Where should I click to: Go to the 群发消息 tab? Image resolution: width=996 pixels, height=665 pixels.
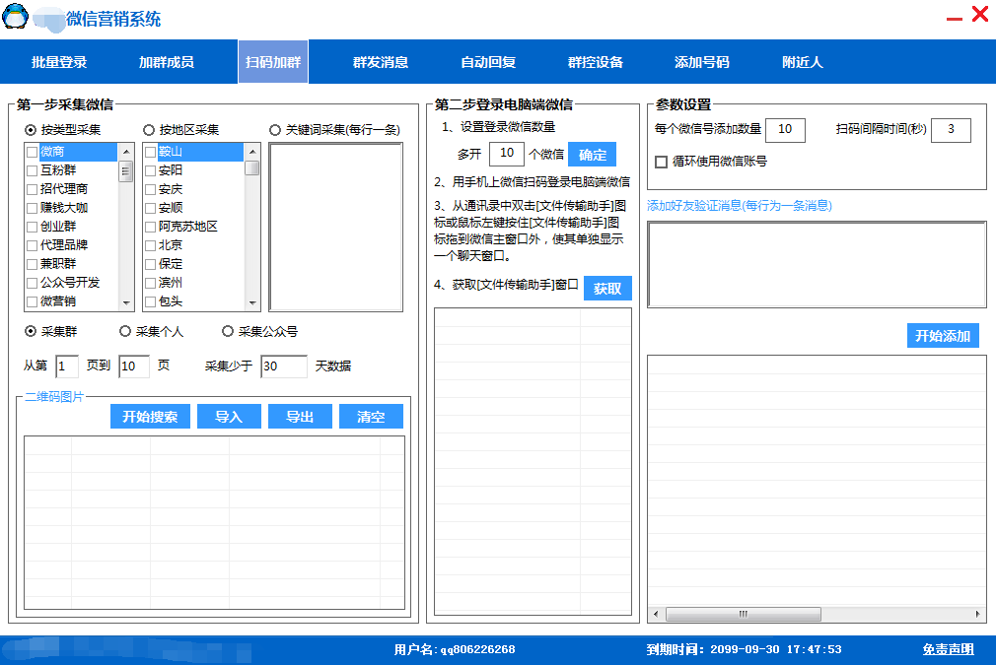[x=381, y=62]
